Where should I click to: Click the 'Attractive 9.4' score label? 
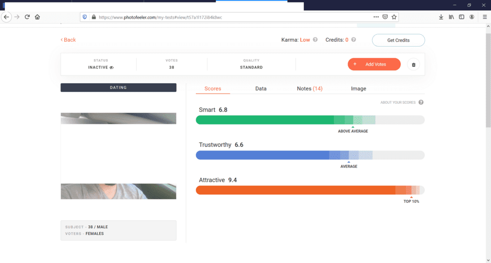pos(218,180)
